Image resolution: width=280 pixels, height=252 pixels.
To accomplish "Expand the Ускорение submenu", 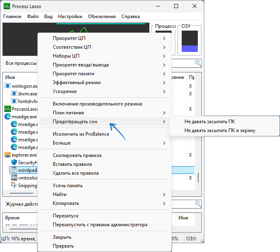I will [x=104, y=91].
